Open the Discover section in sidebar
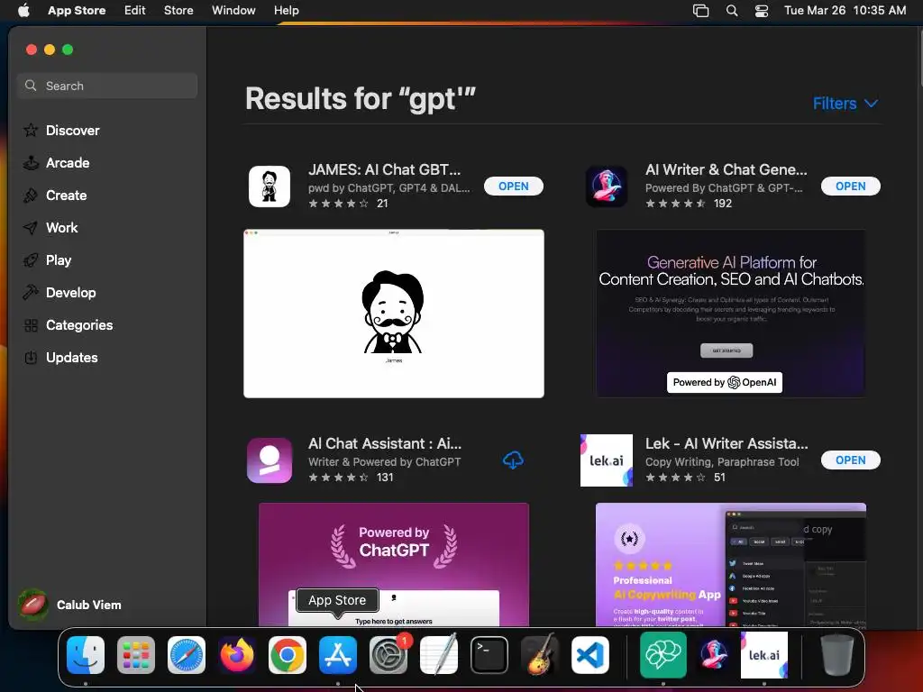Viewport: 923px width, 692px height. click(61, 130)
